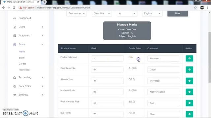Click grade point B(3.0)
Screen dimensions: 211x118
tap(132, 102)
